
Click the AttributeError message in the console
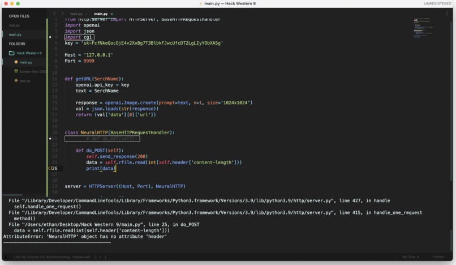click(x=85, y=237)
